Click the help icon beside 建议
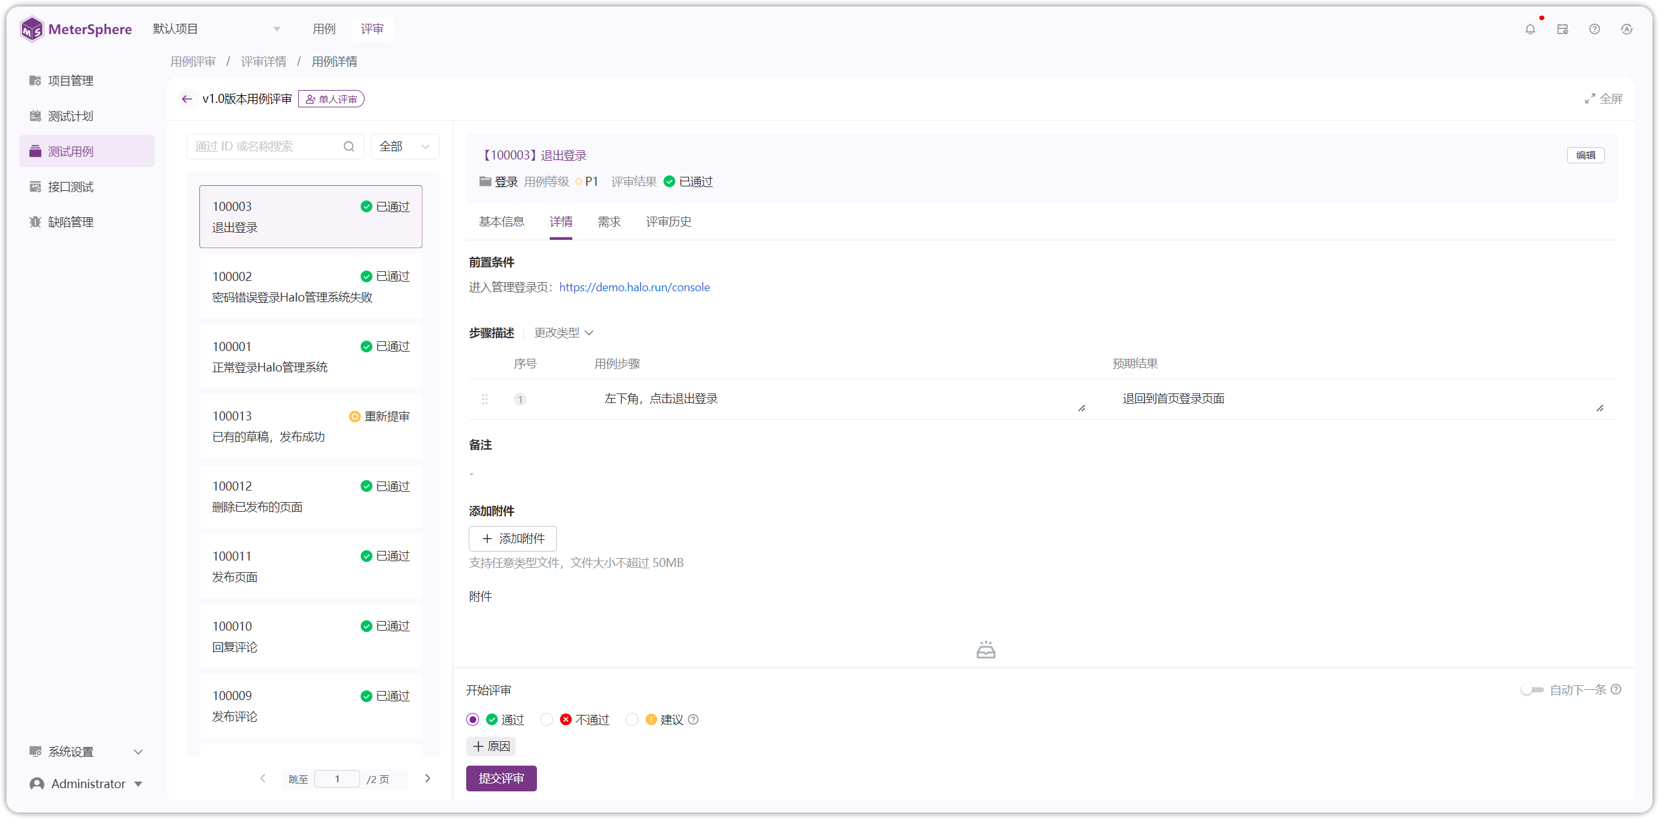This screenshot has width=1659, height=819. click(693, 719)
